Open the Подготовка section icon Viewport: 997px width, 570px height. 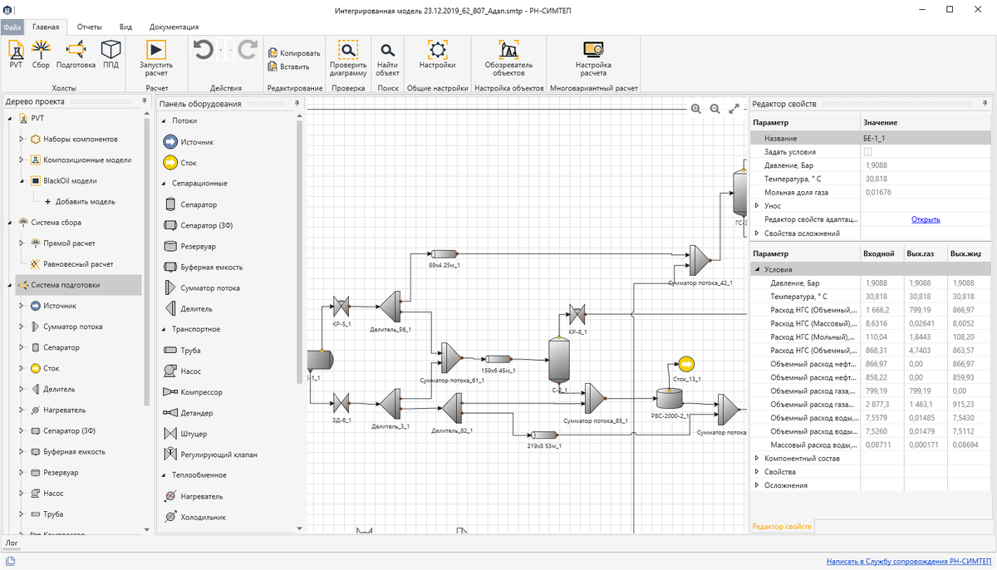coord(76,54)
